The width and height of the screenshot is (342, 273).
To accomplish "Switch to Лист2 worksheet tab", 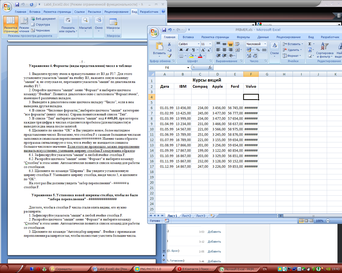I will tap(186, 216).
